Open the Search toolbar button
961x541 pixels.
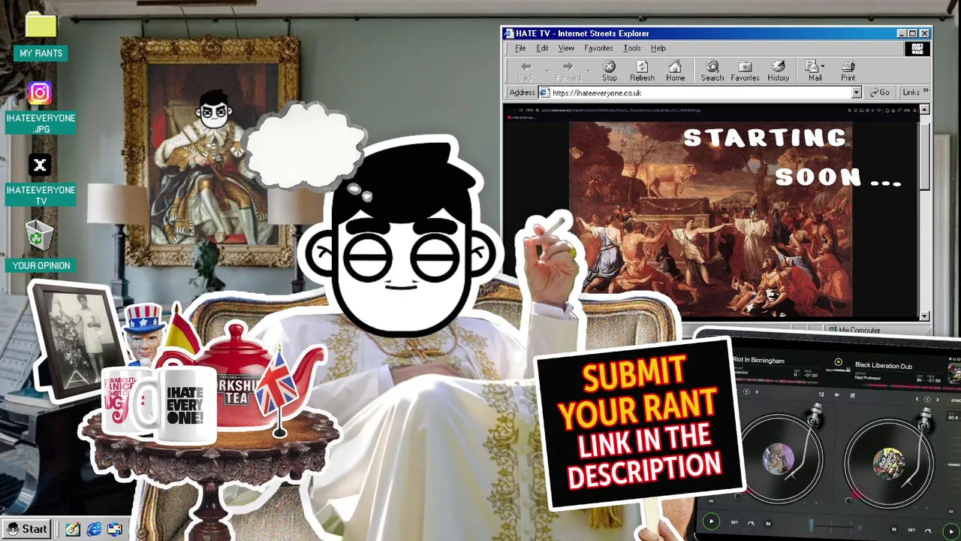click(x=712, y=71)
